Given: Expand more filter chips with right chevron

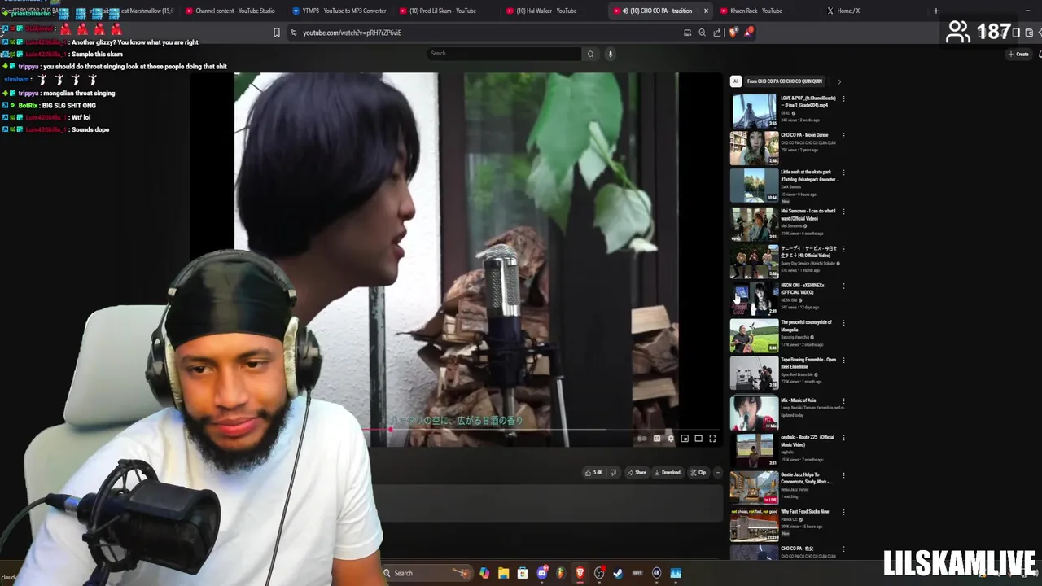Looking at the screenshot, I should point(839,81).
